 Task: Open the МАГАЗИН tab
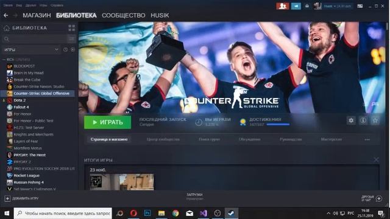tap(37, 15)
